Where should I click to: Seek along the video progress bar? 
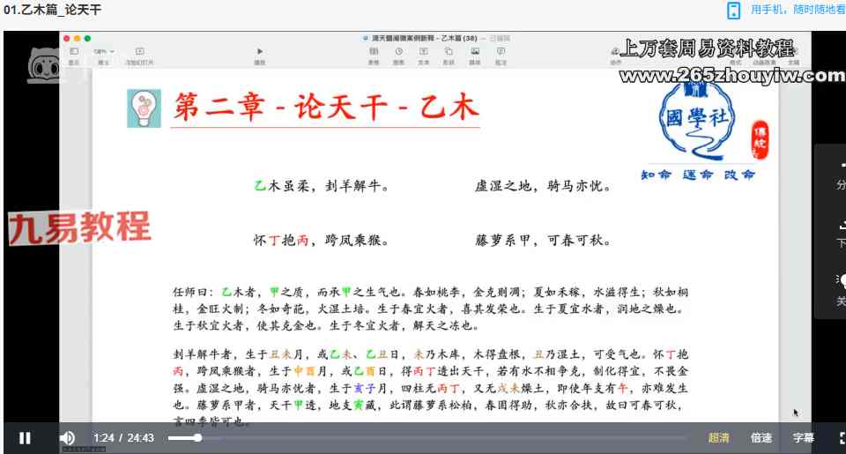(x=423, y=438)
